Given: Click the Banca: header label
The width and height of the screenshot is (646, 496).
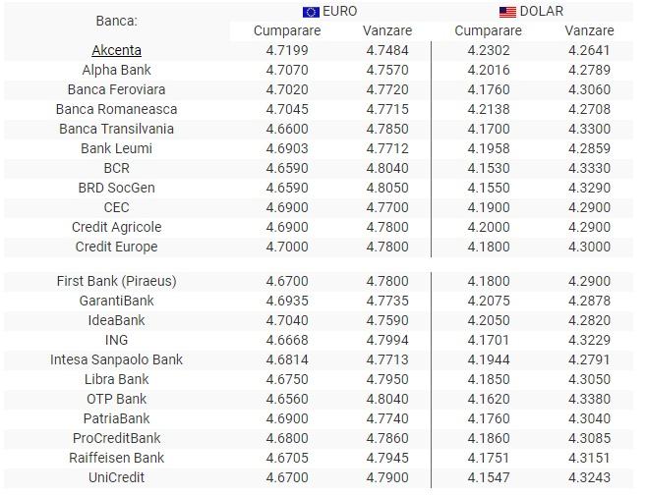Looking at the screenshot, I should click(117, 21).
